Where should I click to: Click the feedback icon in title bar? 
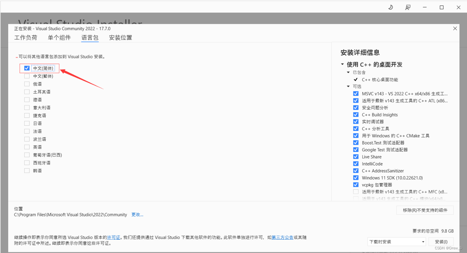point(408,7)
